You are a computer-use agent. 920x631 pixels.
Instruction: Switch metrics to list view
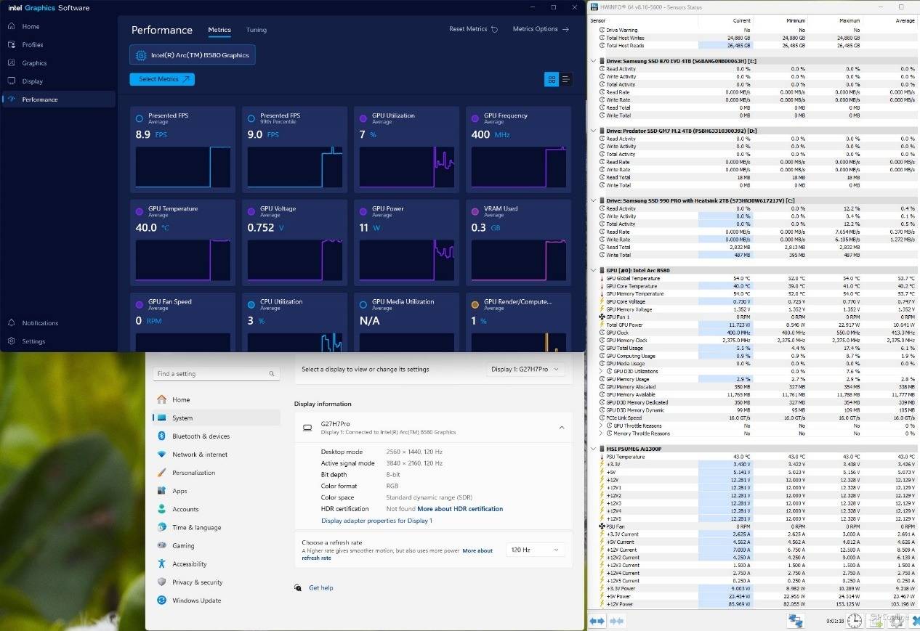pos(565,80)
